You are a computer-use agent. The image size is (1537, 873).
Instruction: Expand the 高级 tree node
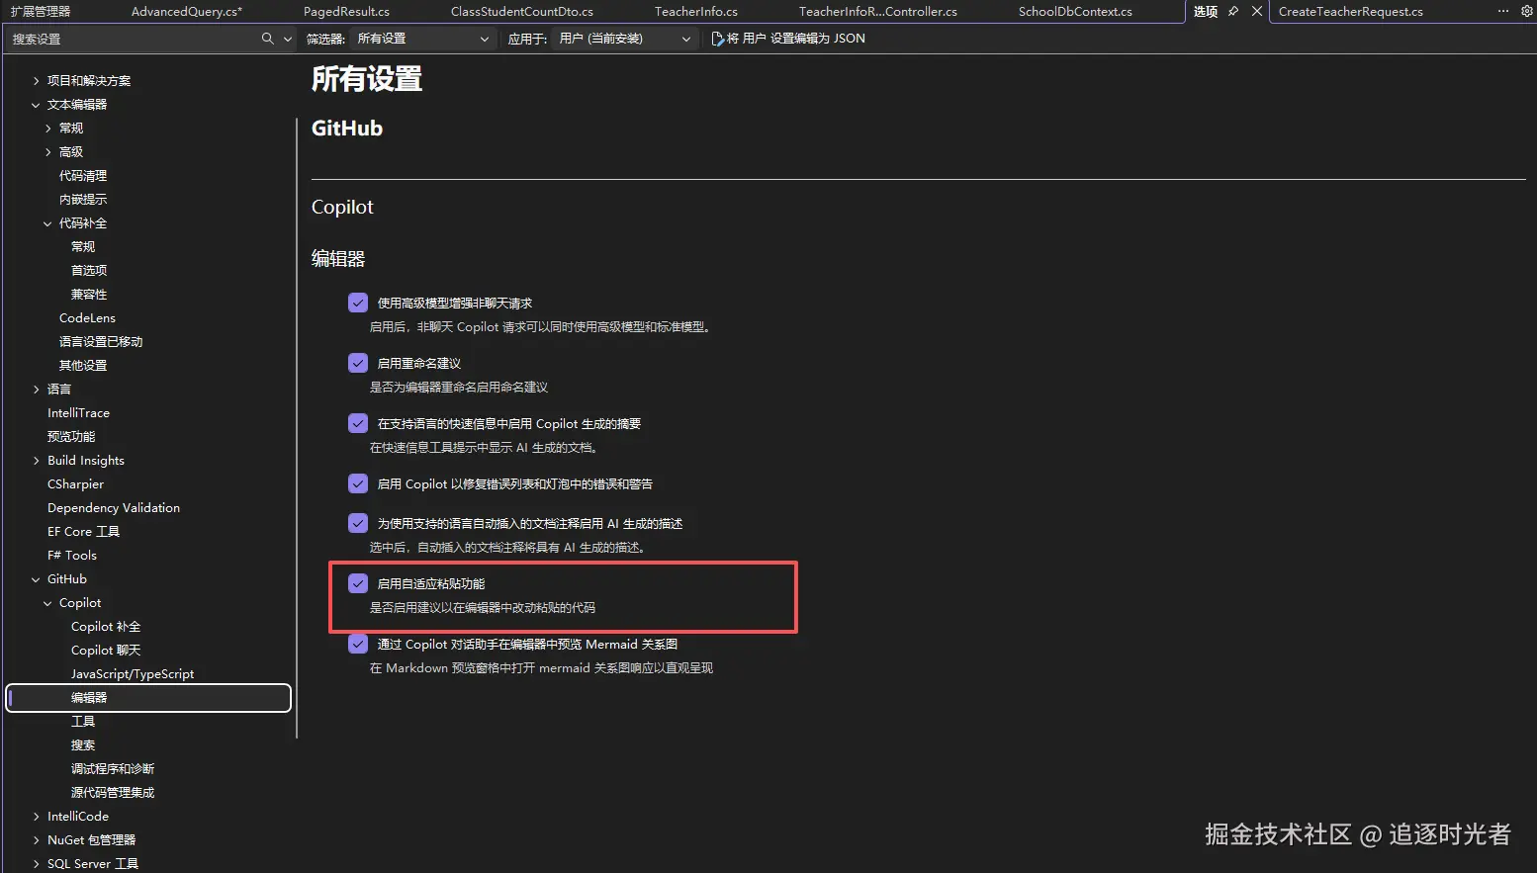tap(48, 152)
